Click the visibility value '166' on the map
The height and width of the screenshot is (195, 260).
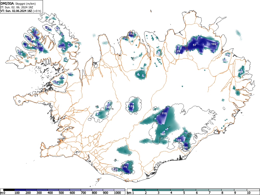coord(179,140)
